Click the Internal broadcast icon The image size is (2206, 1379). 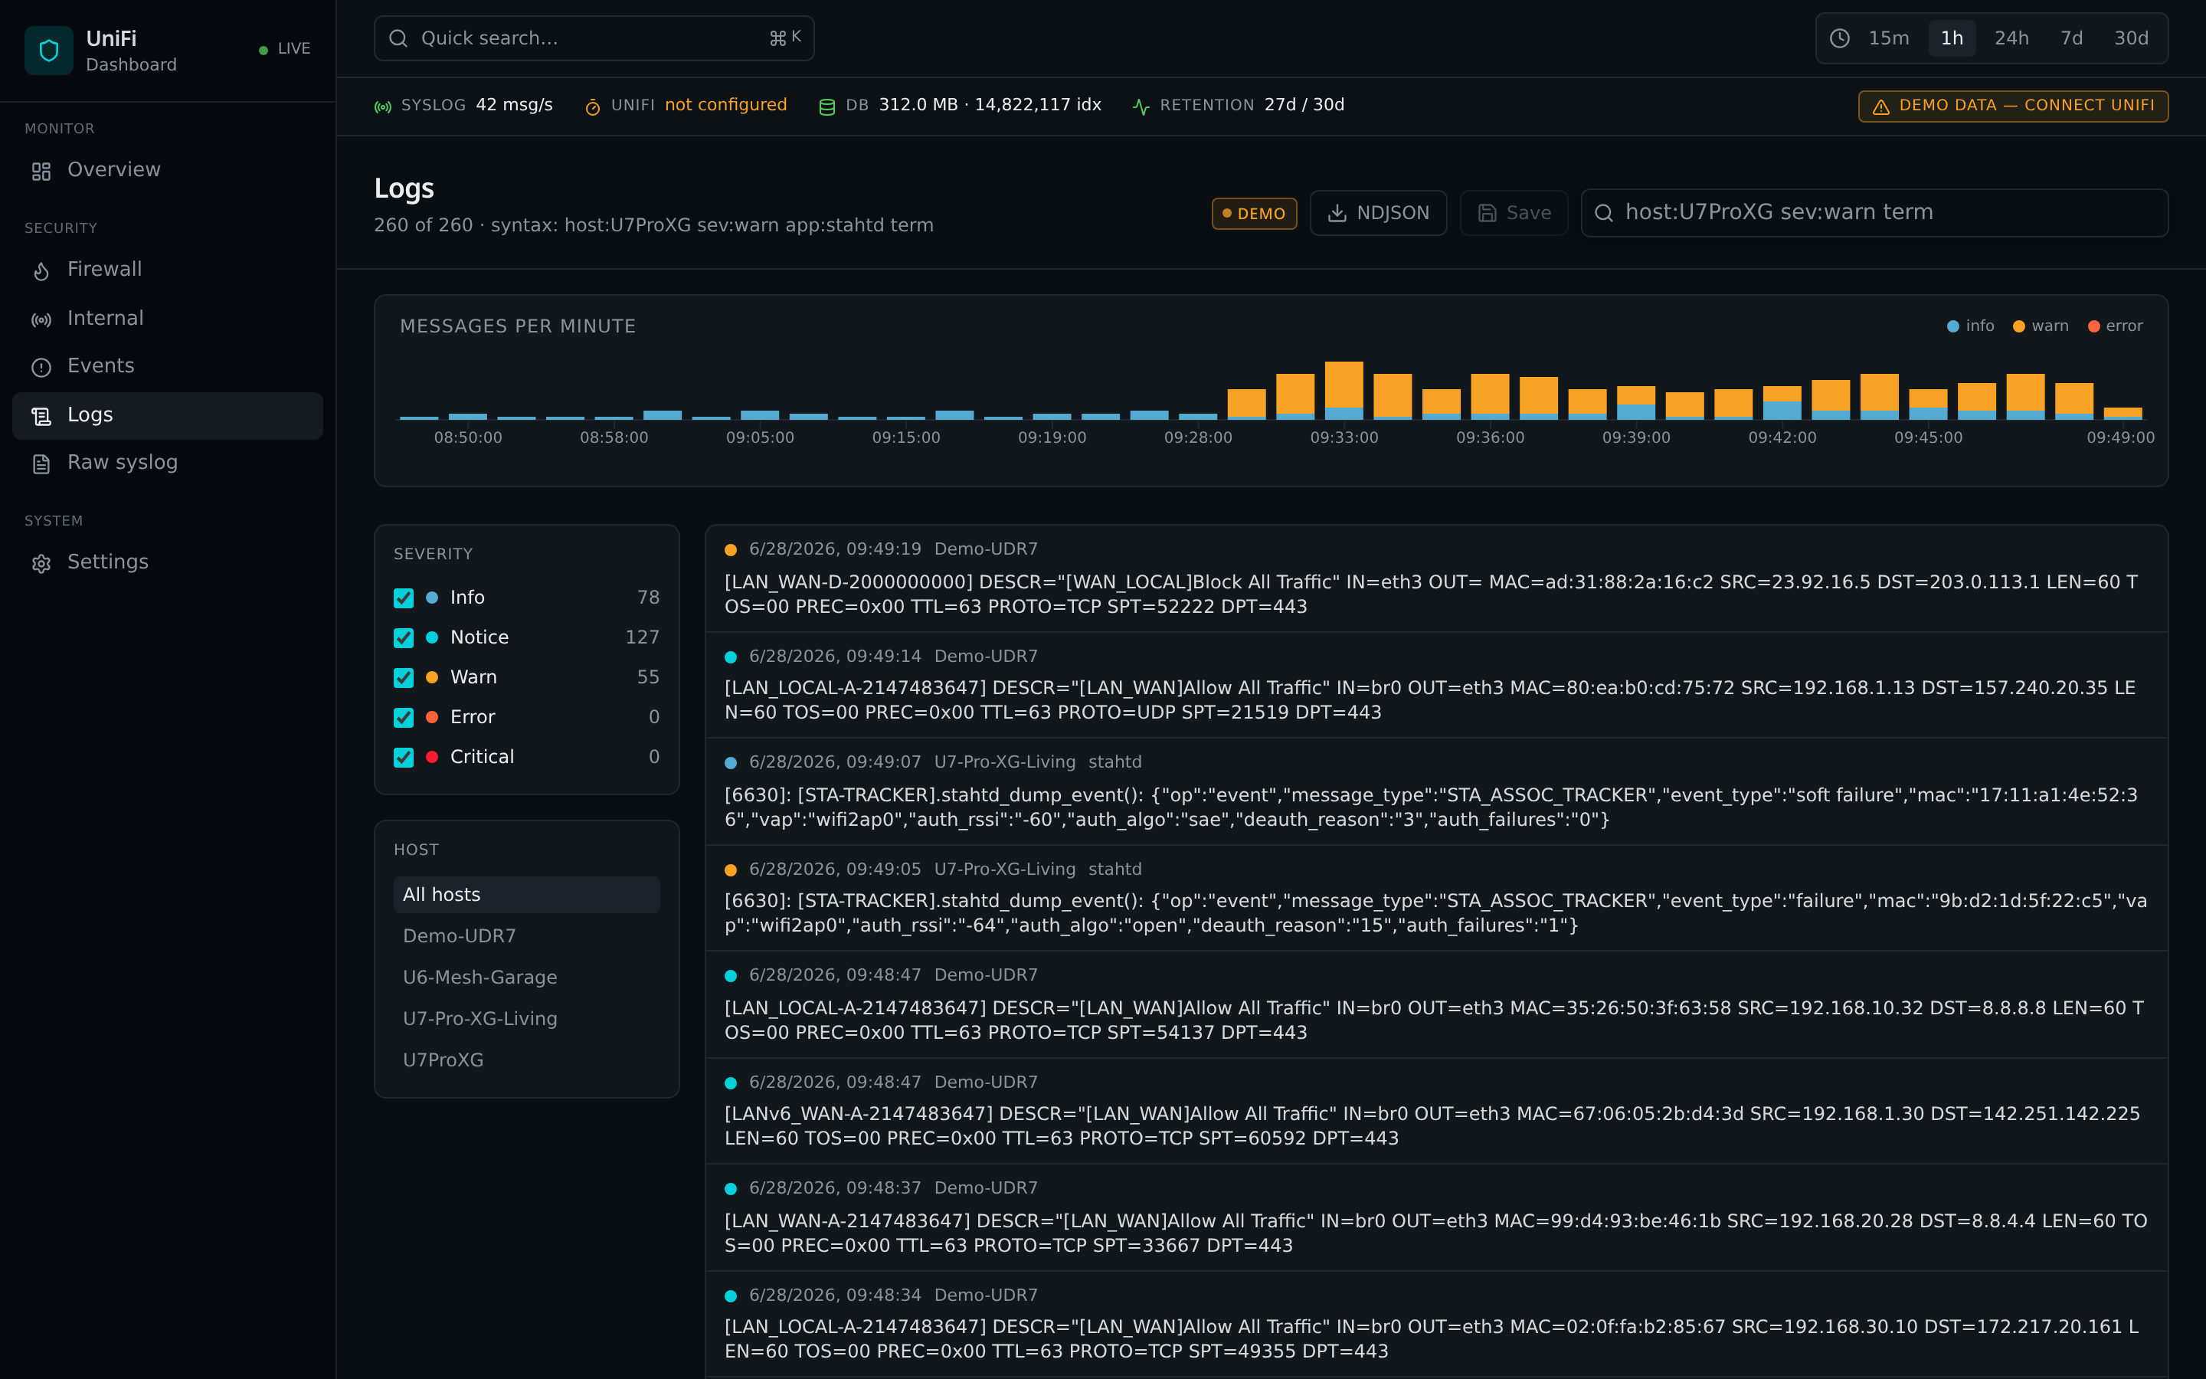(x=41, y=319)
